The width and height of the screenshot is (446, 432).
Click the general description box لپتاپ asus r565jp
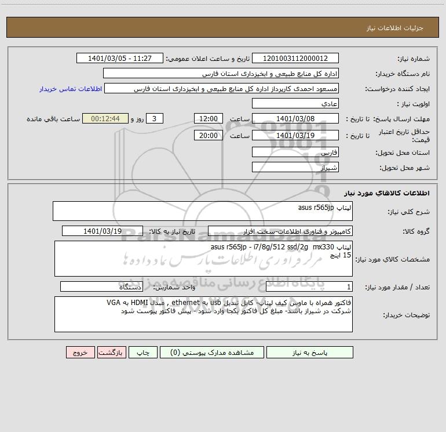pyautogui.click(x=203, y=211)
